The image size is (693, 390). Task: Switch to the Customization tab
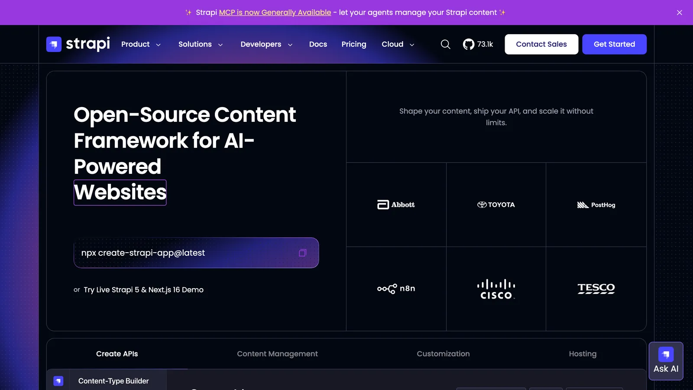[443, 354]
